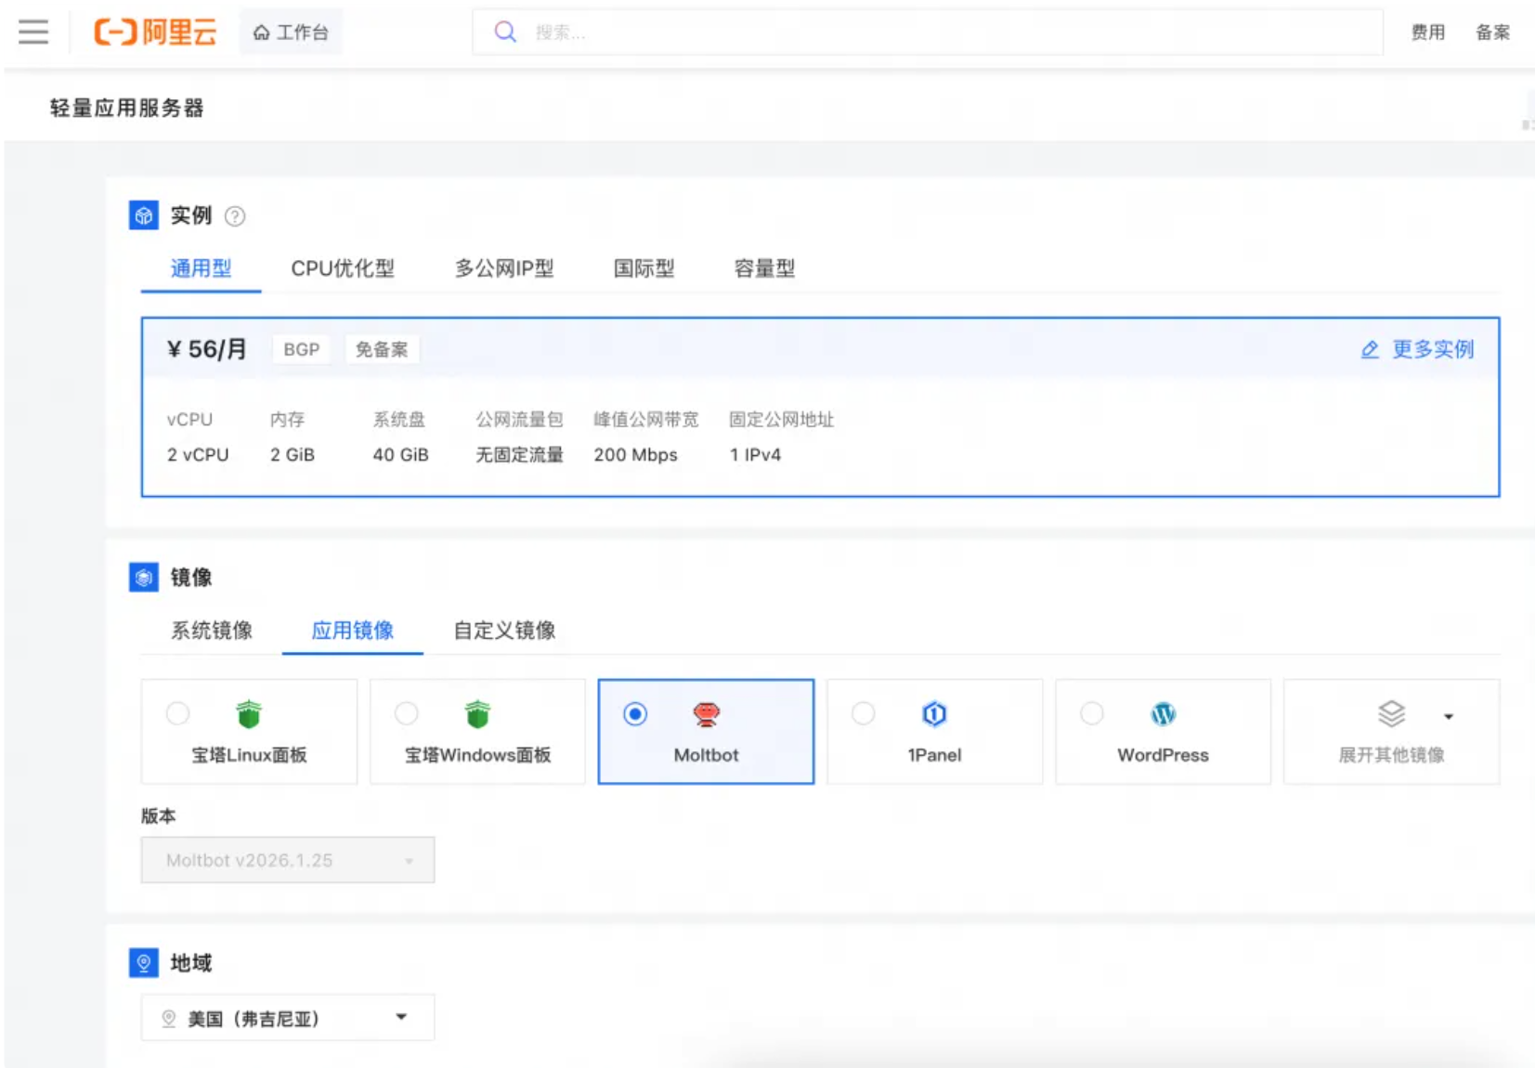
Task: Click the pin icon in region selector
Action: click(169, 1019)
